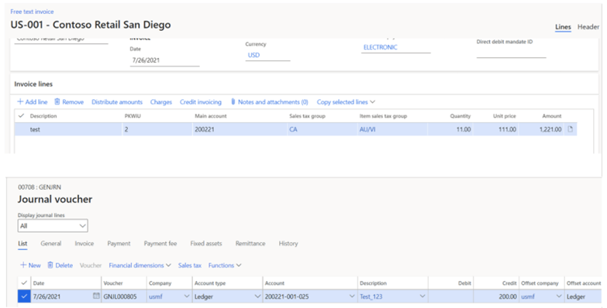Expand the Copy selected lines dropdown

(x=373, y=102)
